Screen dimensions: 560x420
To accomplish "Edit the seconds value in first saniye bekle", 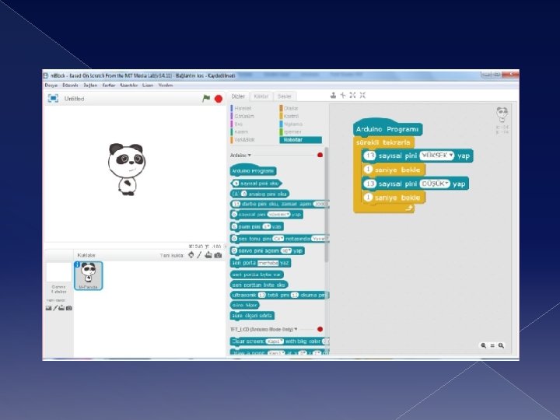I will point(368,170).
